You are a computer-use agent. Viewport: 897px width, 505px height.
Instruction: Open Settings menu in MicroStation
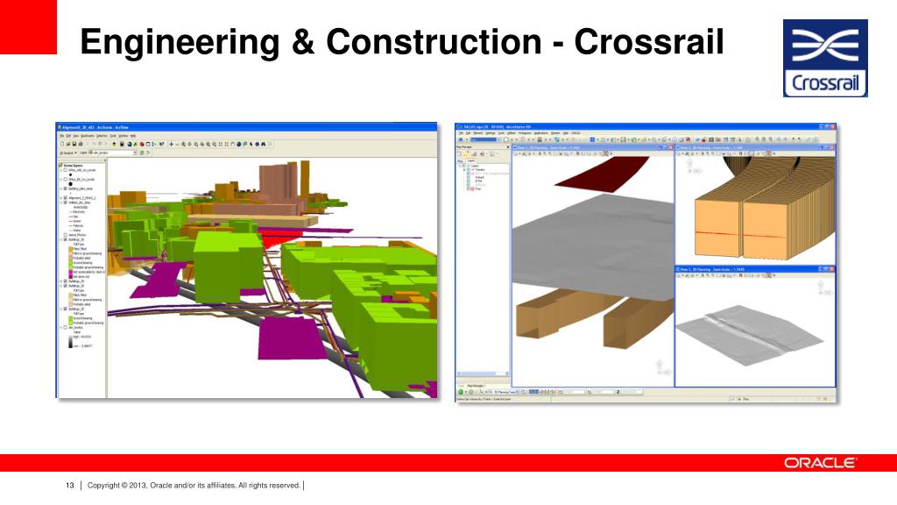491,133
